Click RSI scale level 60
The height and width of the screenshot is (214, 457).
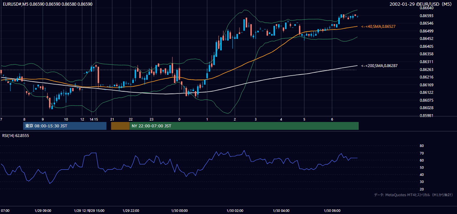(422, 160)
